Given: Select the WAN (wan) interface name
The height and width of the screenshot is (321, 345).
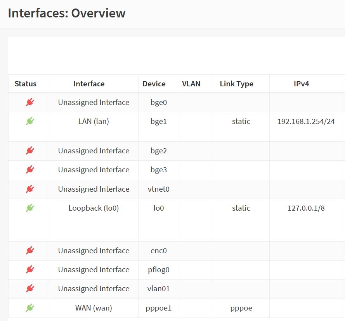Looking at the screenshot, I should [x=94, y=308].
